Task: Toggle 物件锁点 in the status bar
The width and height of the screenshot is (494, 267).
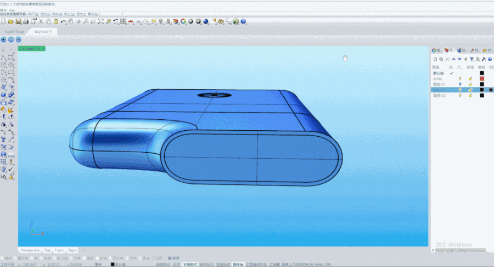Action: 206,264
